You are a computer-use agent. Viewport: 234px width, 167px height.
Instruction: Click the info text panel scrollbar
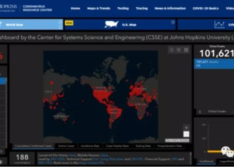191,158
